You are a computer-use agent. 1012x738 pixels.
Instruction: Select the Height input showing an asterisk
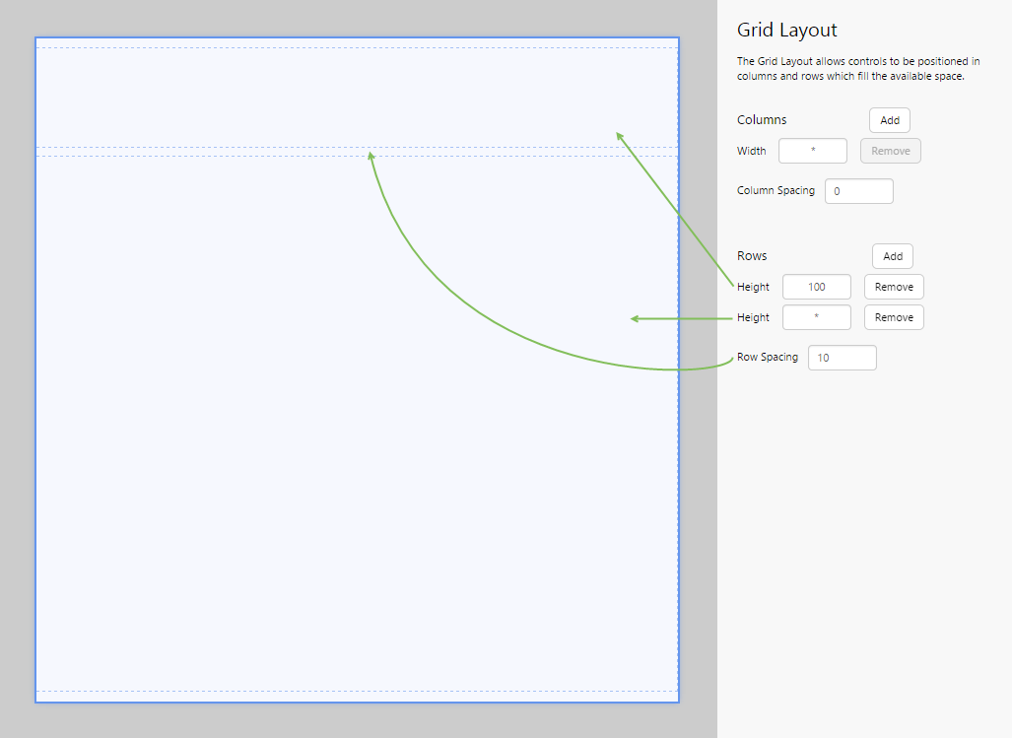816,317
